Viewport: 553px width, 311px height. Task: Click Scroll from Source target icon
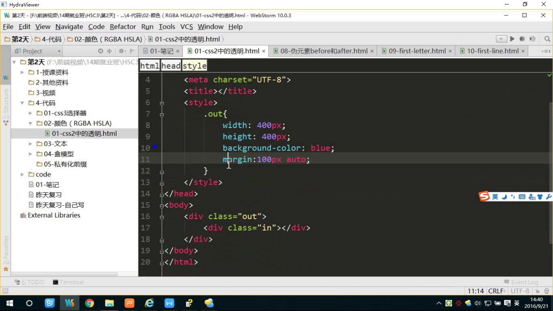click(101, 51)
